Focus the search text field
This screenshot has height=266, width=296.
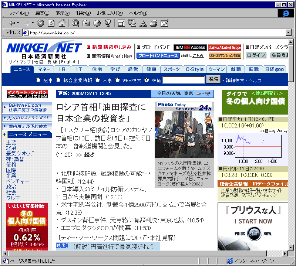[184, 80]
